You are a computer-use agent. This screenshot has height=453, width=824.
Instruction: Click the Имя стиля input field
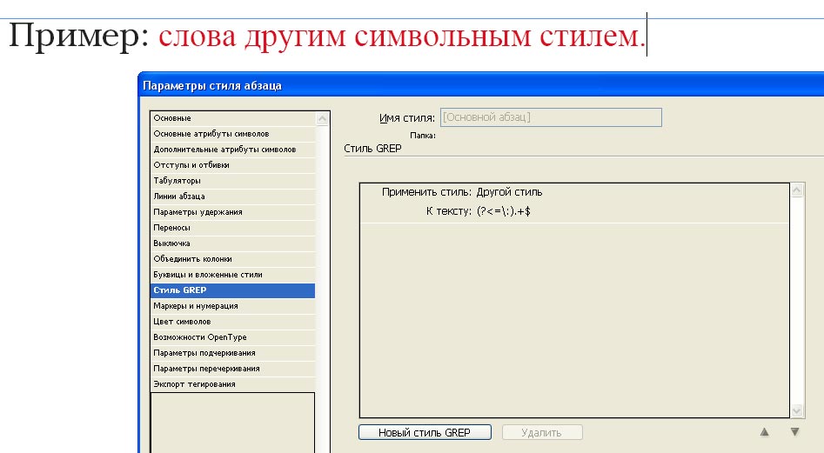[551, 117]
